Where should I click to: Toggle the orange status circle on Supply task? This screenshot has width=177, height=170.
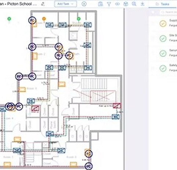(x=163, y=23)
